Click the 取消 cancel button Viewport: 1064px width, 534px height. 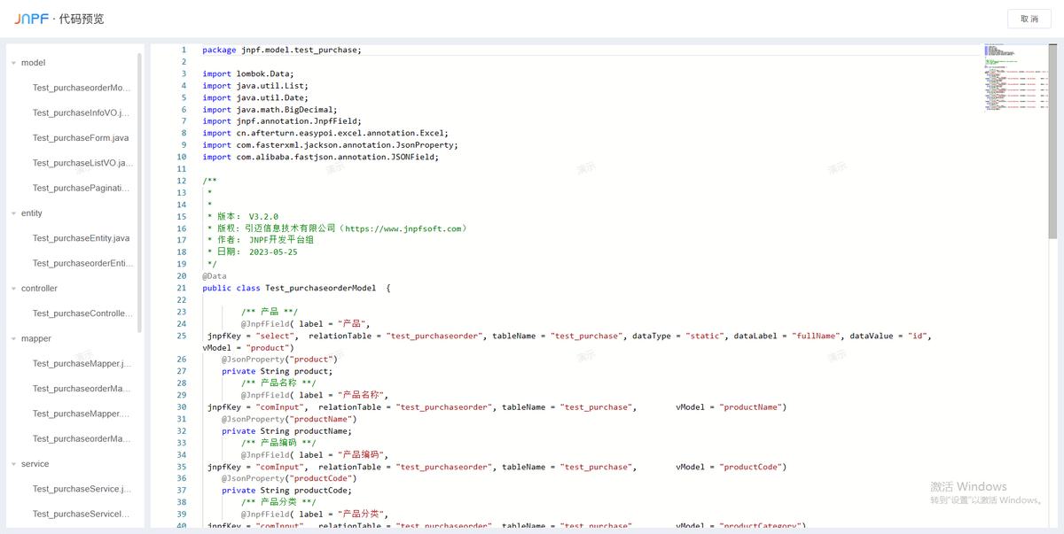(1029, 19)
